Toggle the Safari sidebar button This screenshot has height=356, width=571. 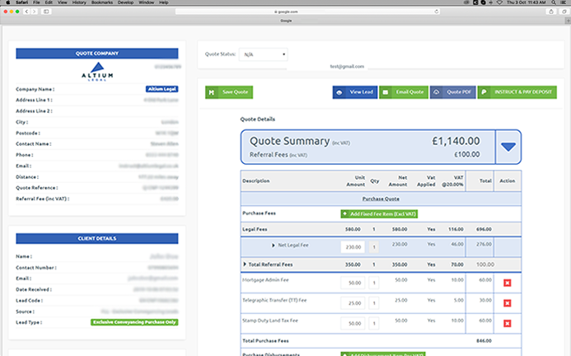pos(46,12)
